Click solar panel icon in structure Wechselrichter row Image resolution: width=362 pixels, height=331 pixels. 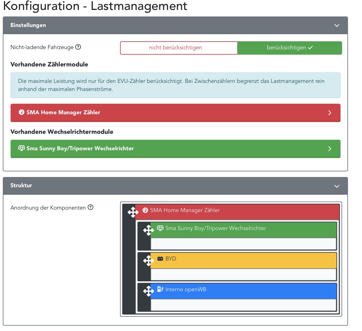click(160, 228)
